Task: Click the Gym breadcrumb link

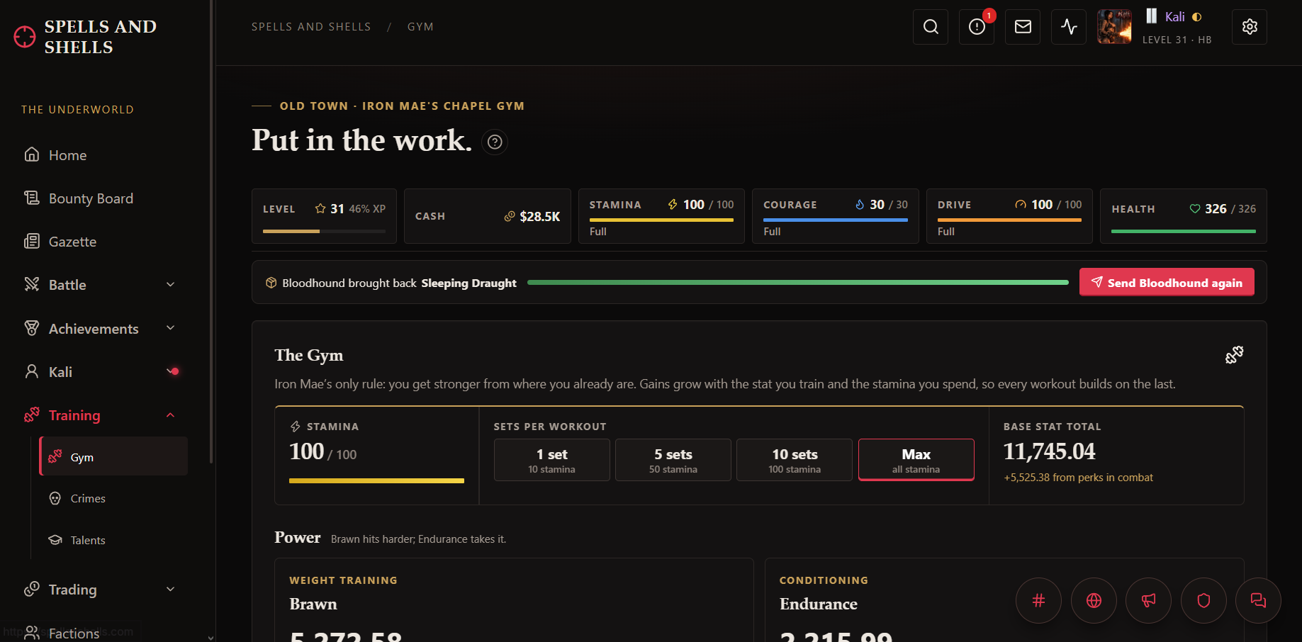Action: [x=420, y=27]
